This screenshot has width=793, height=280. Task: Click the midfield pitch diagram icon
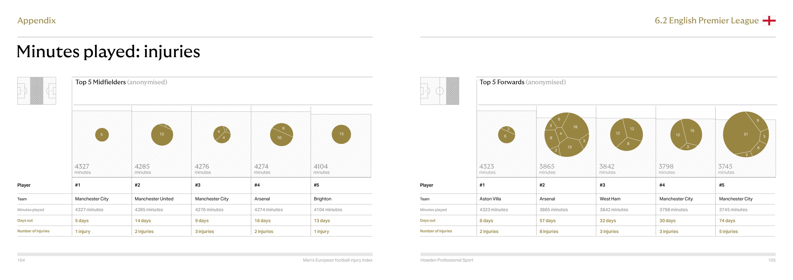tap(37, 91)
